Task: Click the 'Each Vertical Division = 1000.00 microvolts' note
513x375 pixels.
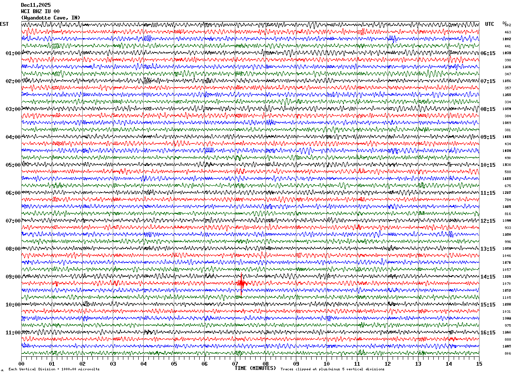Action: 54,369
